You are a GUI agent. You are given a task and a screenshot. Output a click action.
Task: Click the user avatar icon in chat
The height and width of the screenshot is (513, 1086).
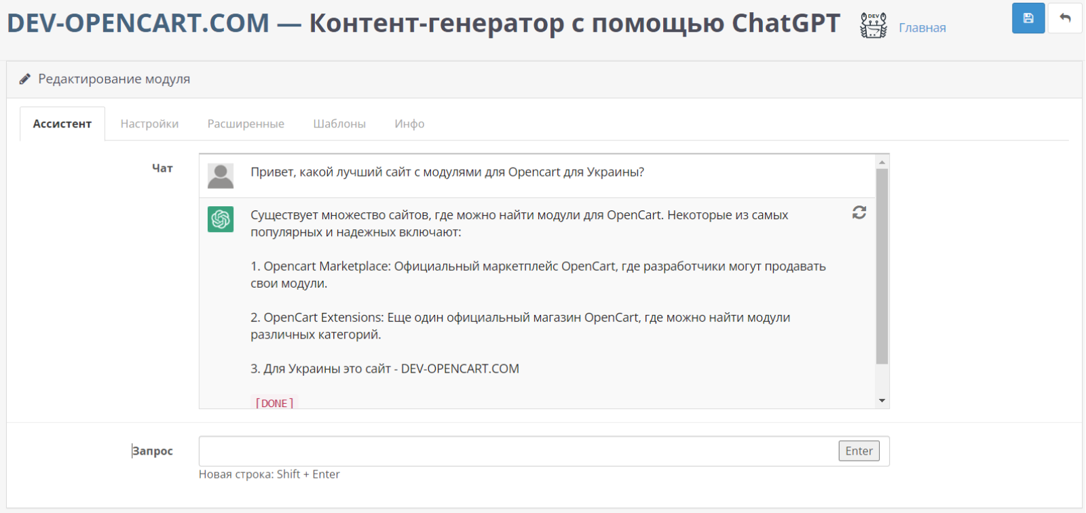[221, 176]
